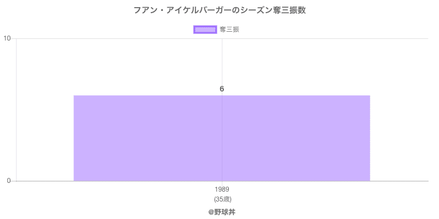Viewport: 439px width, 219px height.
Task: Click the y-axis label 10
Action: pyautogui.click(x=7, y=38)
